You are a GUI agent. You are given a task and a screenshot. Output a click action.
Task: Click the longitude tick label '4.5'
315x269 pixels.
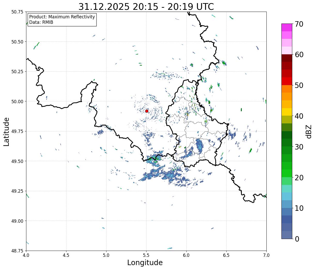66,255
